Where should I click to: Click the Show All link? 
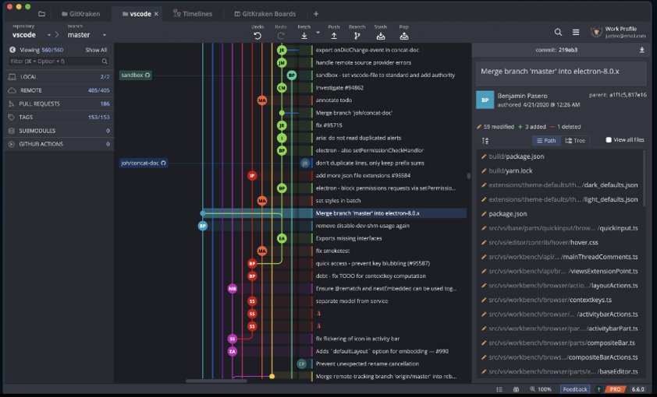pyautogui.click(x=96, y=50)
